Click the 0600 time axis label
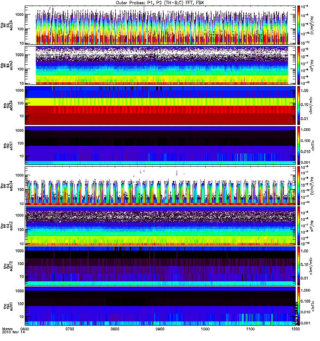The width and height of the screenshot is (320, 341). [25, 329]
